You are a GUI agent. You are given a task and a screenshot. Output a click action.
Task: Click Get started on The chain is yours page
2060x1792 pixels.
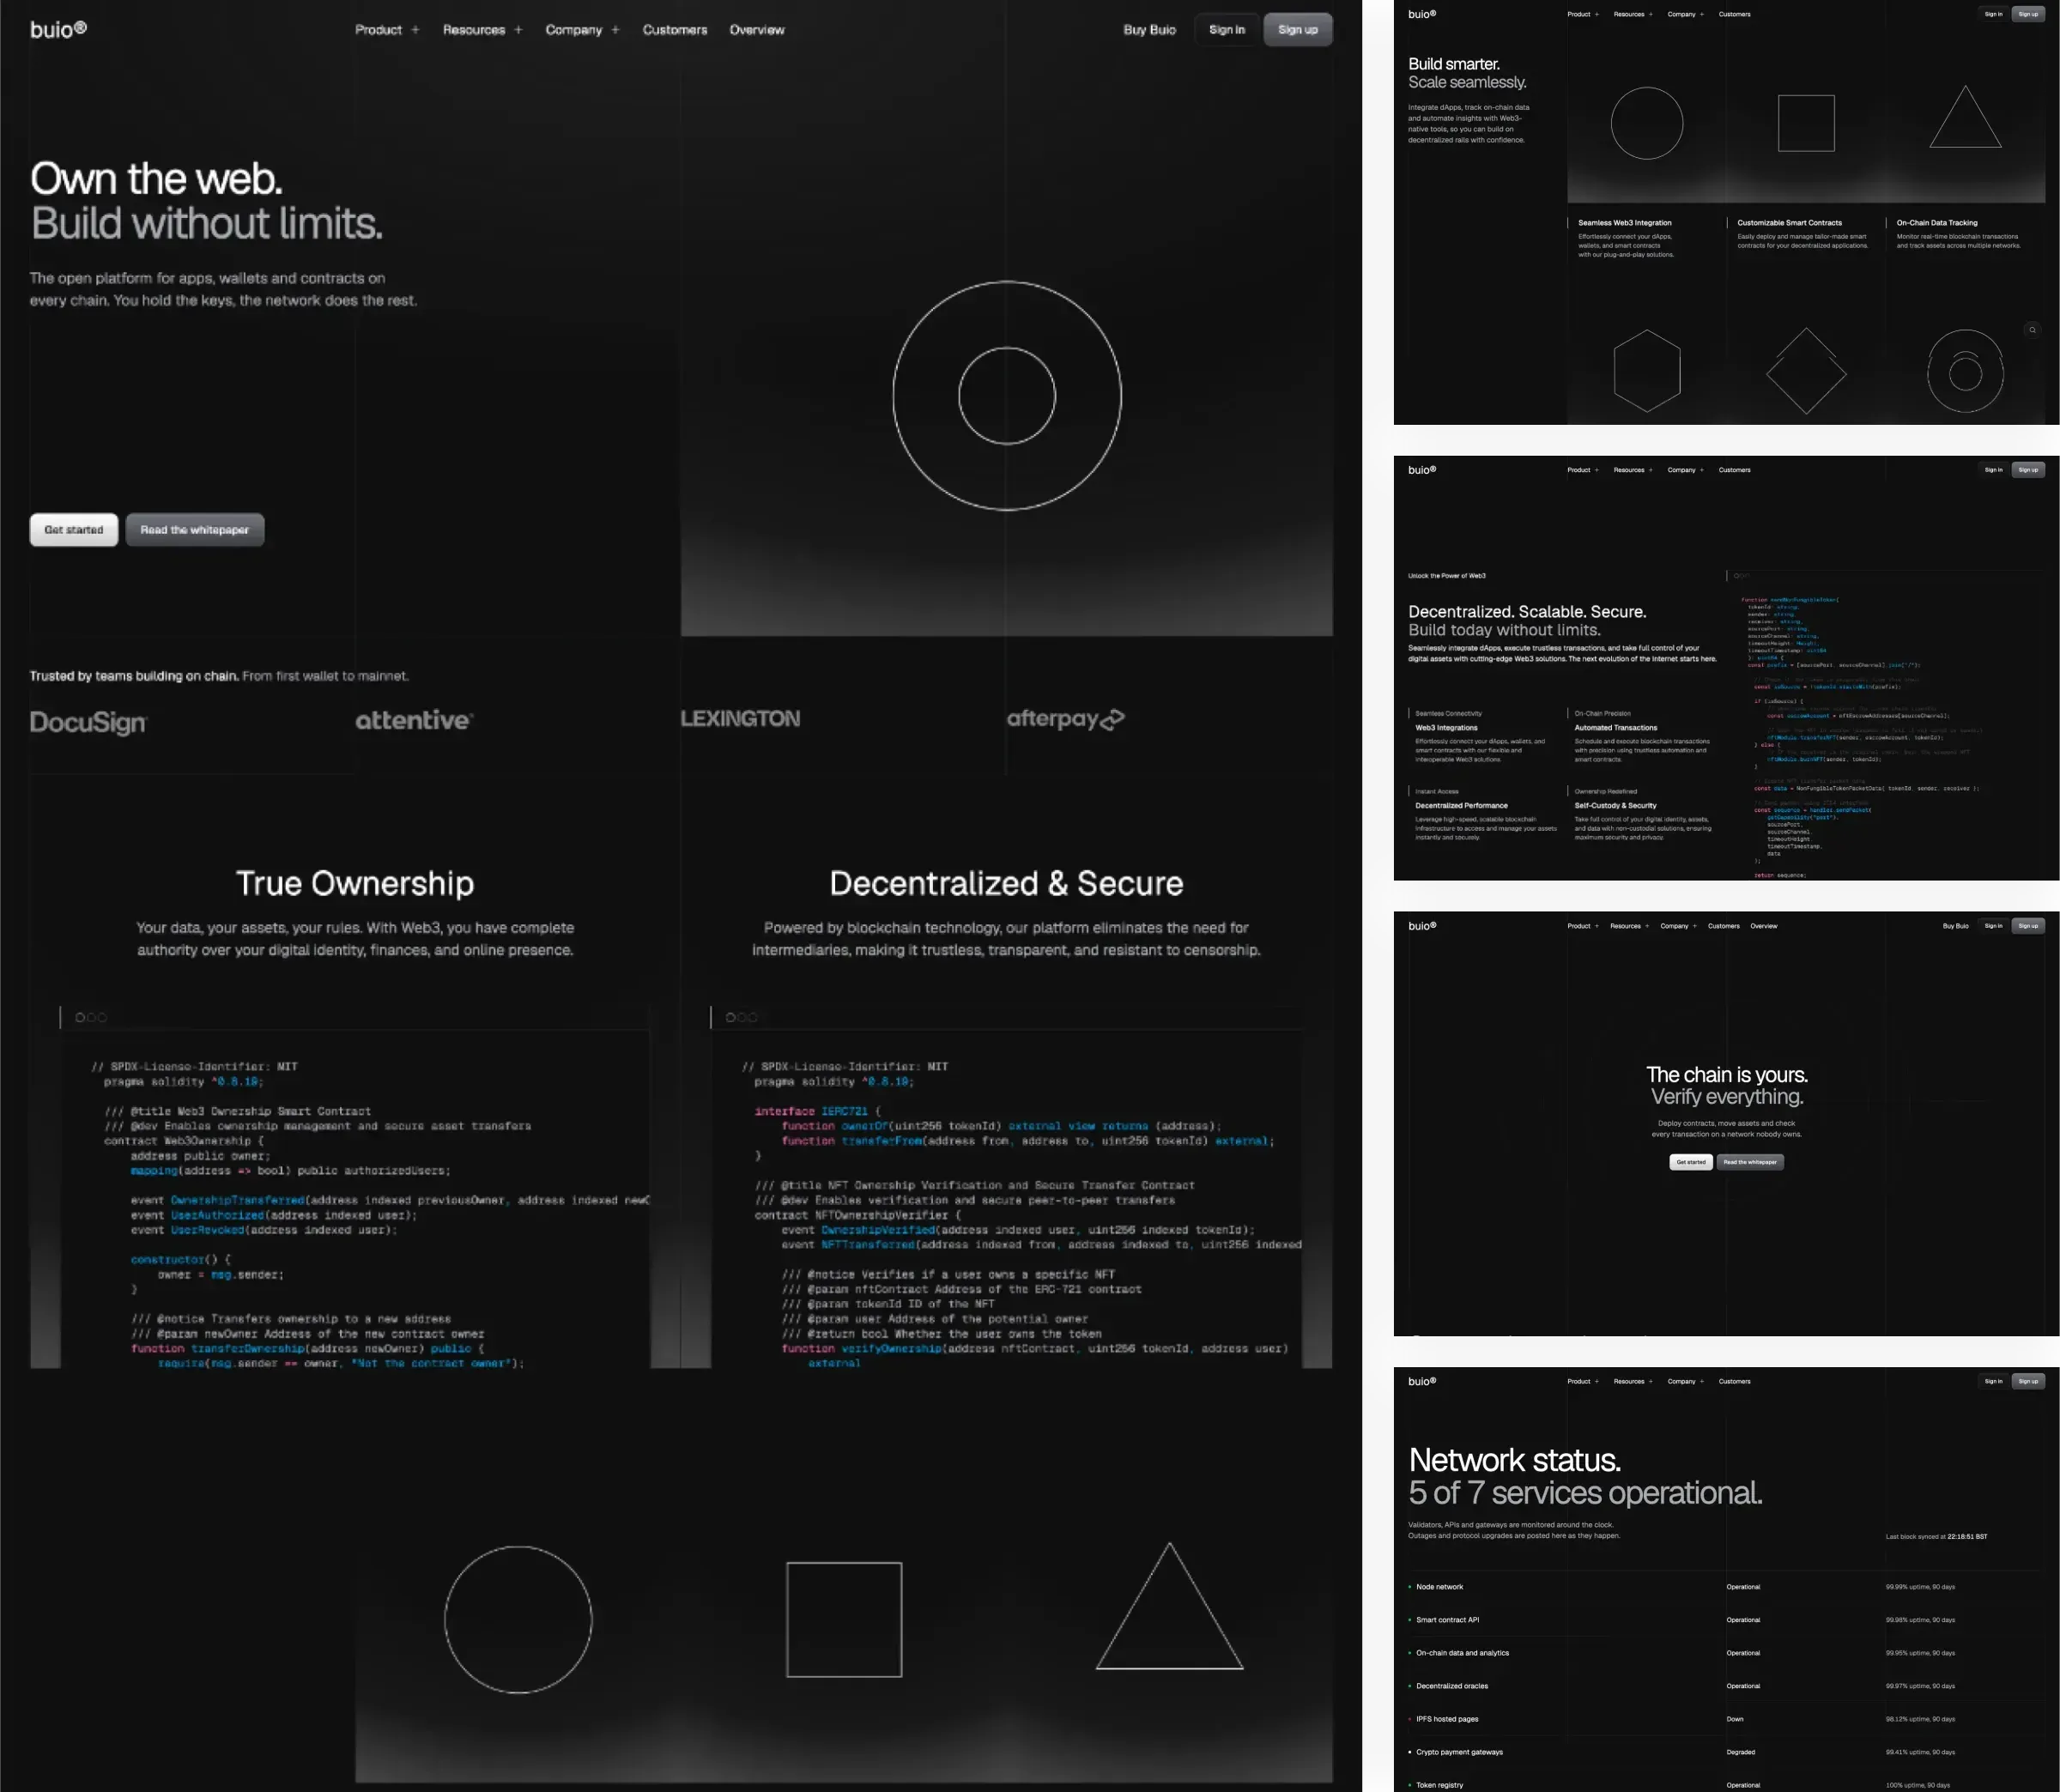tap(1691, 1162)
